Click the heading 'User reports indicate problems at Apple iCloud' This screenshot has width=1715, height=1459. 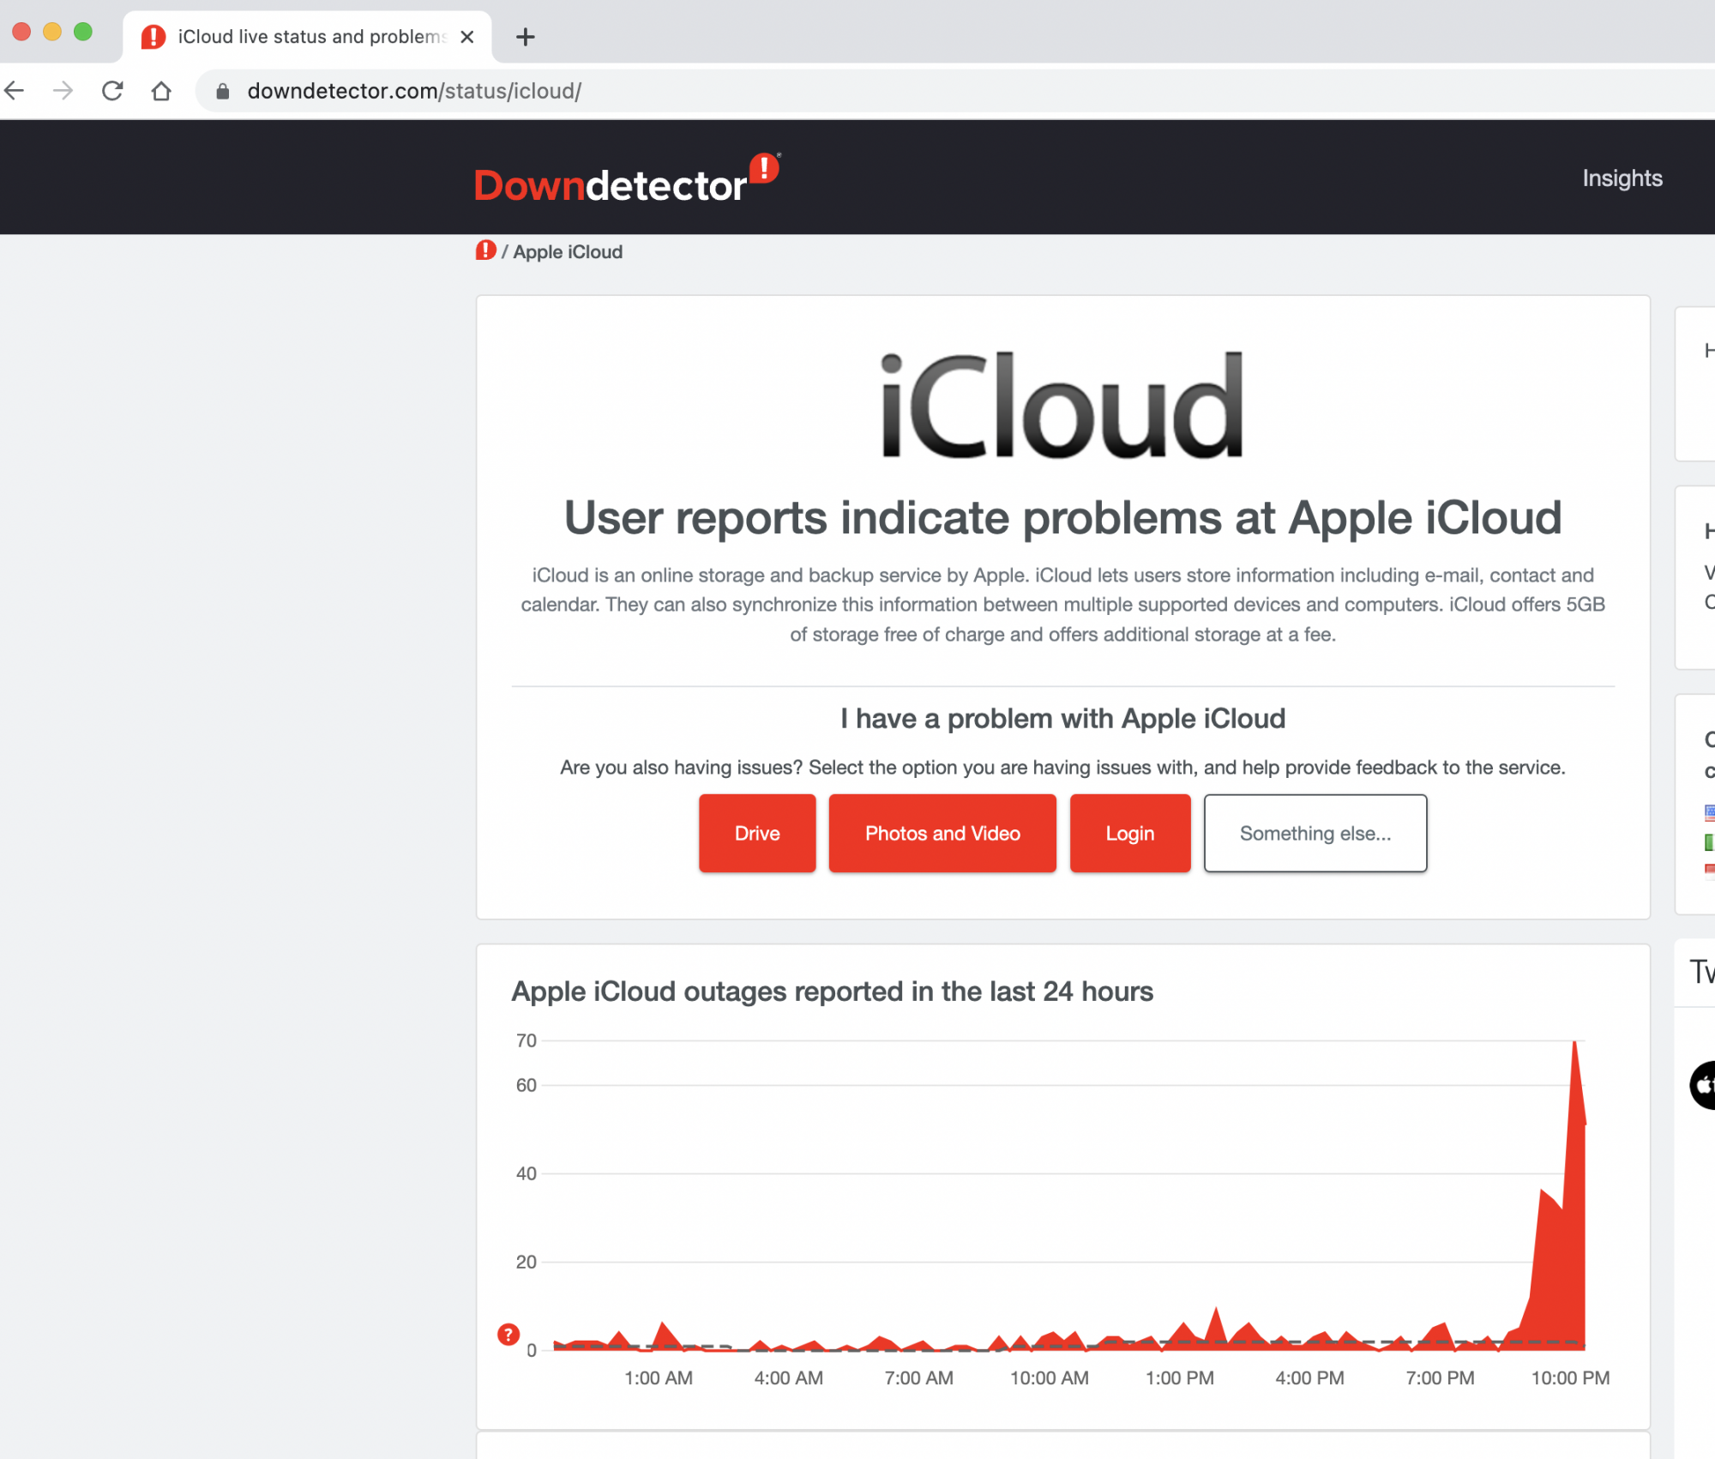(1062, 518)
